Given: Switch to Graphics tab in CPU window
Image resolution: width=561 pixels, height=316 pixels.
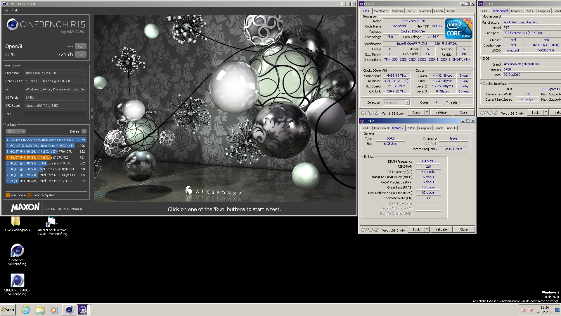Looking at the screenshot, I should 425,11.
